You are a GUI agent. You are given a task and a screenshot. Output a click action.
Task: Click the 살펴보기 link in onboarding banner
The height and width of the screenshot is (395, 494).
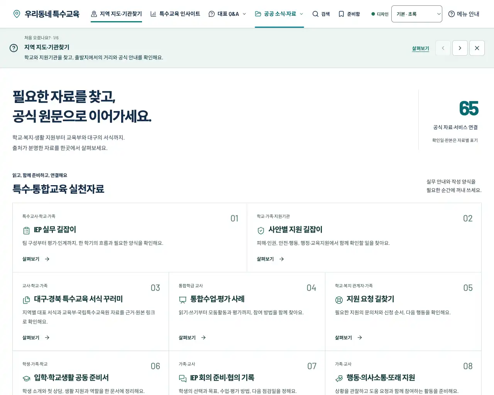pos(421,49)
